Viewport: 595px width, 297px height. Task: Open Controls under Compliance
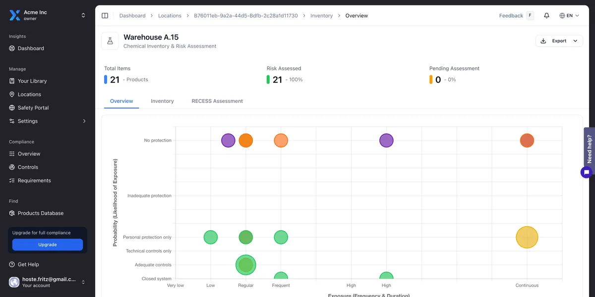point(28,167)
